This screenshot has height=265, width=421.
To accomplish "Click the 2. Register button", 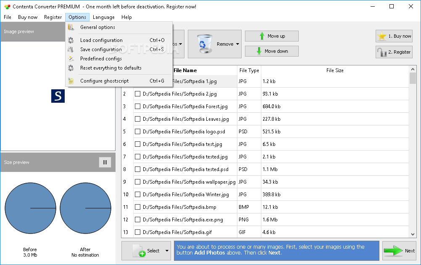I will pos(394,52).
